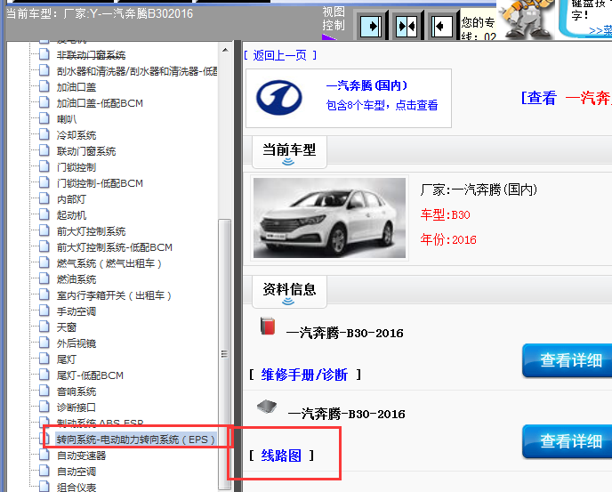Click the document icon beside 内部灯

44,198
